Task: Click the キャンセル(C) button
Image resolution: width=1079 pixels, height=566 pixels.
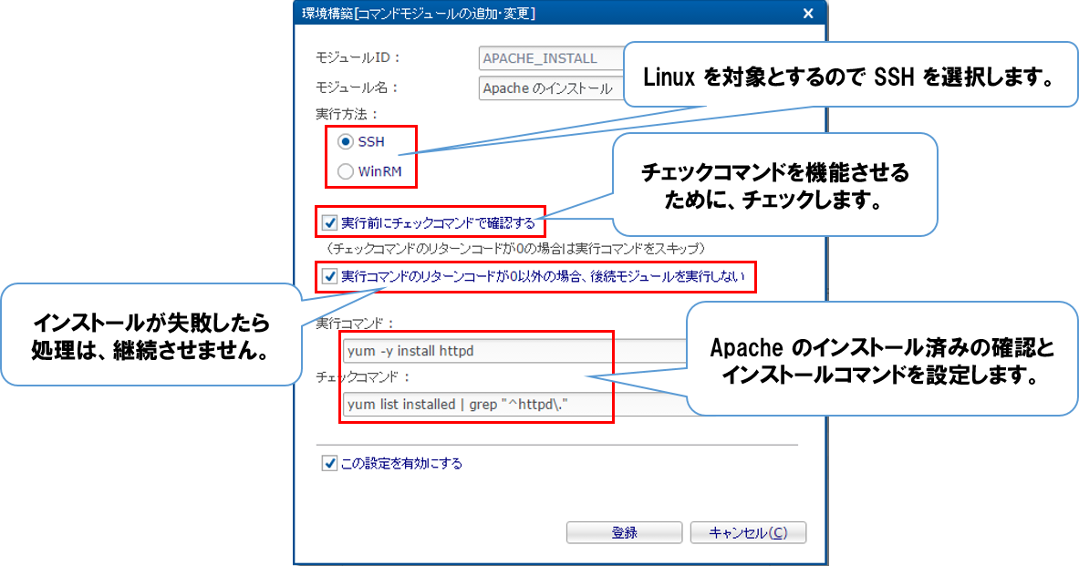Action: (748, 532)
